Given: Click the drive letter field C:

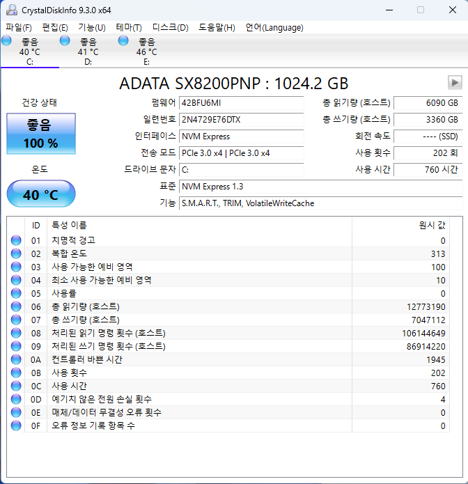Looking at the screenshot, I should pyautogui.click(x=242, y=170).
